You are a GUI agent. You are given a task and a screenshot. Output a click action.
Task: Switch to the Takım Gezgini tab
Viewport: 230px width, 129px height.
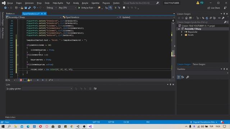199,64
